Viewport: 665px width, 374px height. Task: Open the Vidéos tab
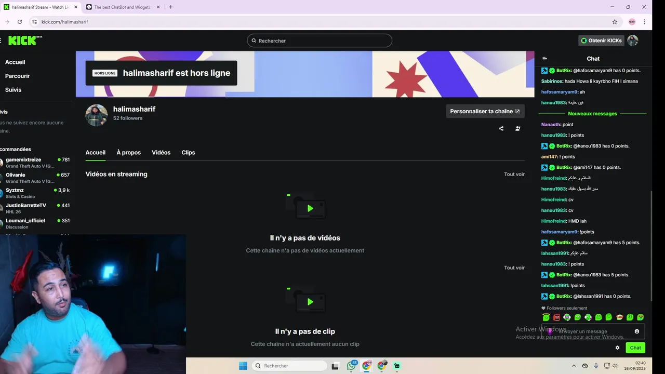pos(161,153)
